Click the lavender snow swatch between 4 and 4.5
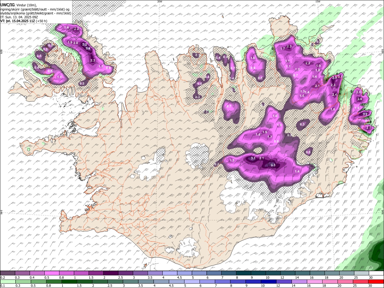384x288 pixels. (x=170, y=273)
